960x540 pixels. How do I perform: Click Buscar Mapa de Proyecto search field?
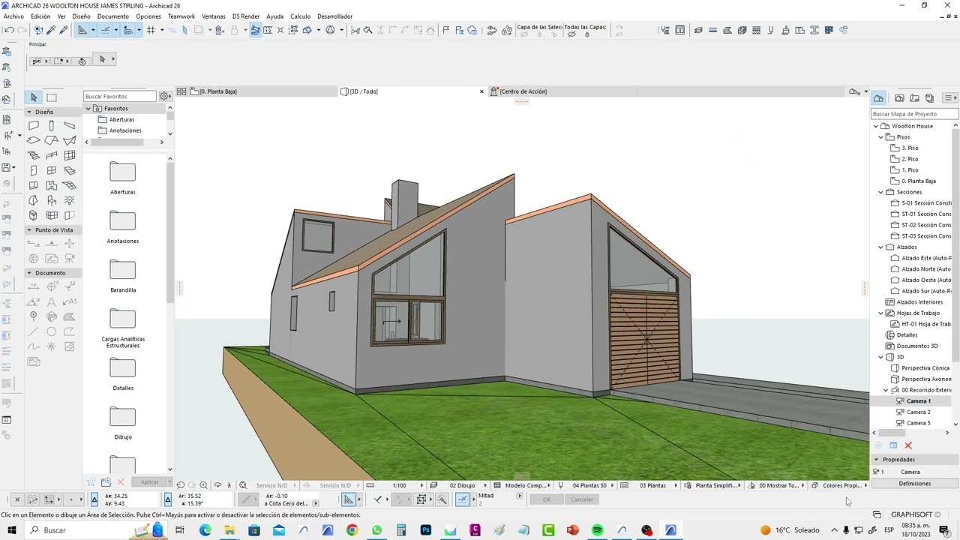[x=914, y=114]
